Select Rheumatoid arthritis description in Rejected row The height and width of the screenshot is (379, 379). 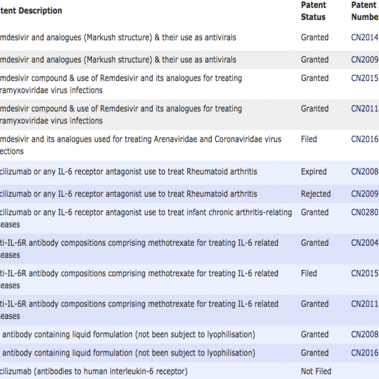(x=129, y=194)
